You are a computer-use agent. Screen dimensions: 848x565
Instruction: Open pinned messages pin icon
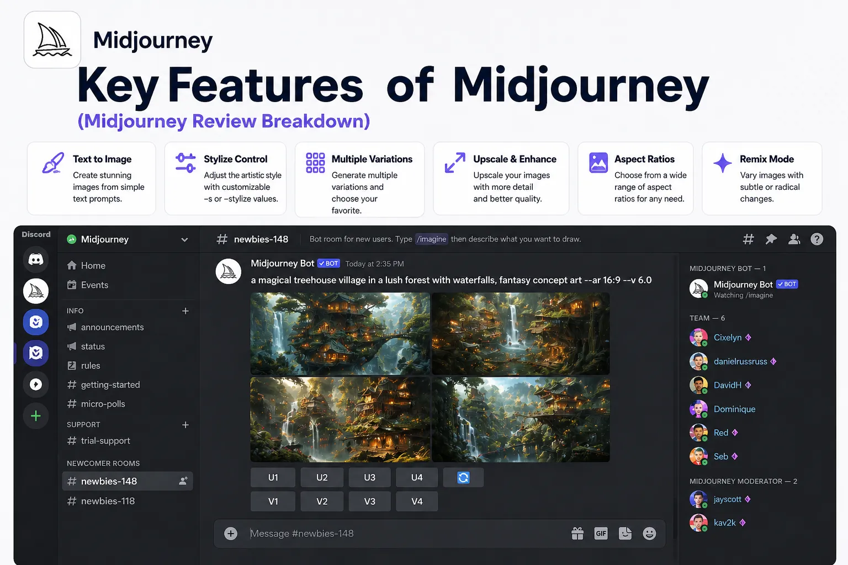tap(771, 239)
